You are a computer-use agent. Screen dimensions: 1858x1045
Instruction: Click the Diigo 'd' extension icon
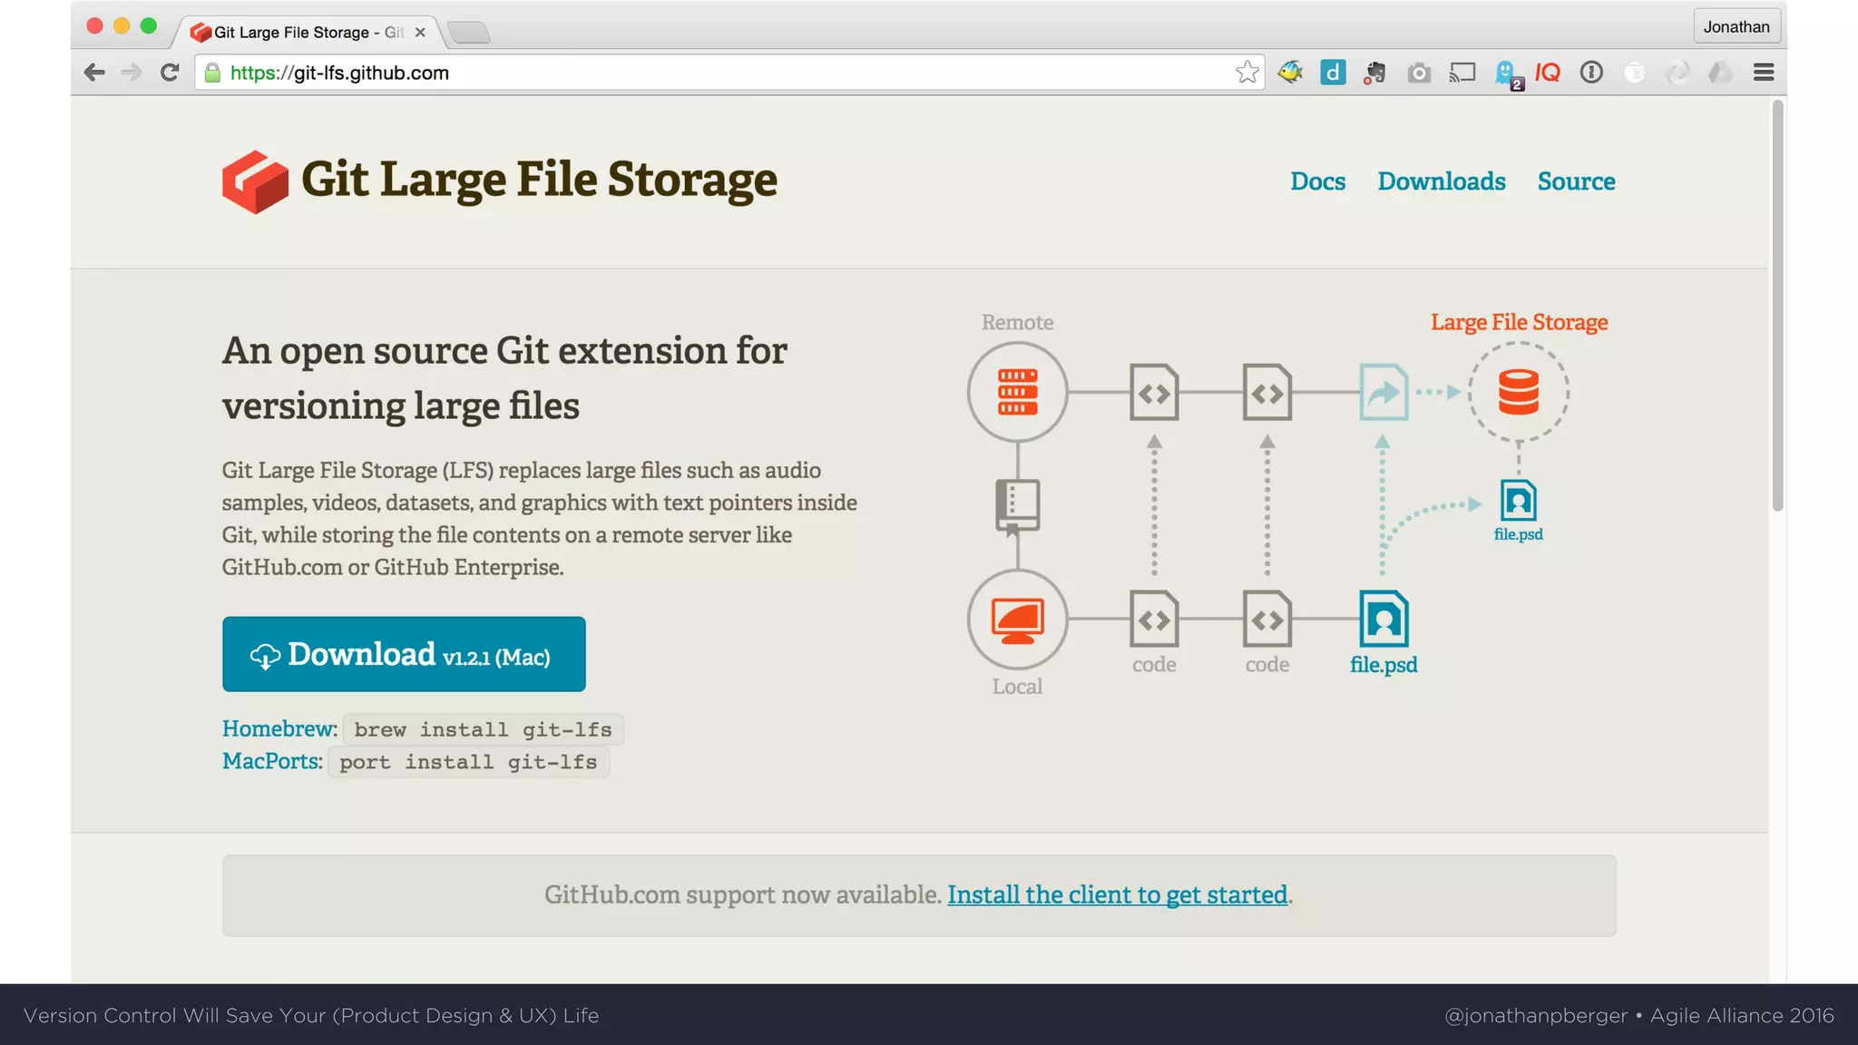pos(1333,73)
